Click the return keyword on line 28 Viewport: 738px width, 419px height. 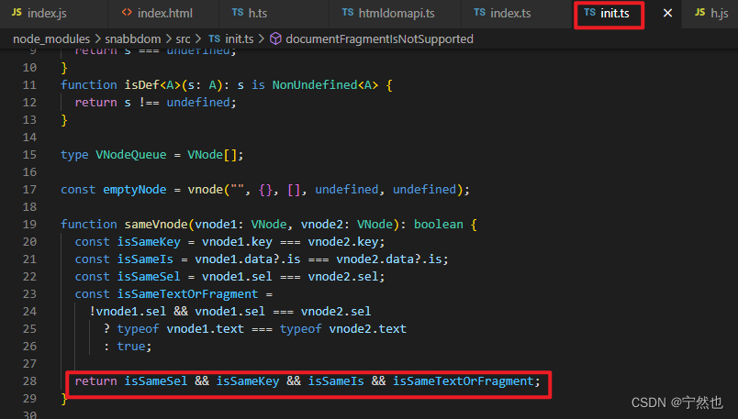(95, 380)
